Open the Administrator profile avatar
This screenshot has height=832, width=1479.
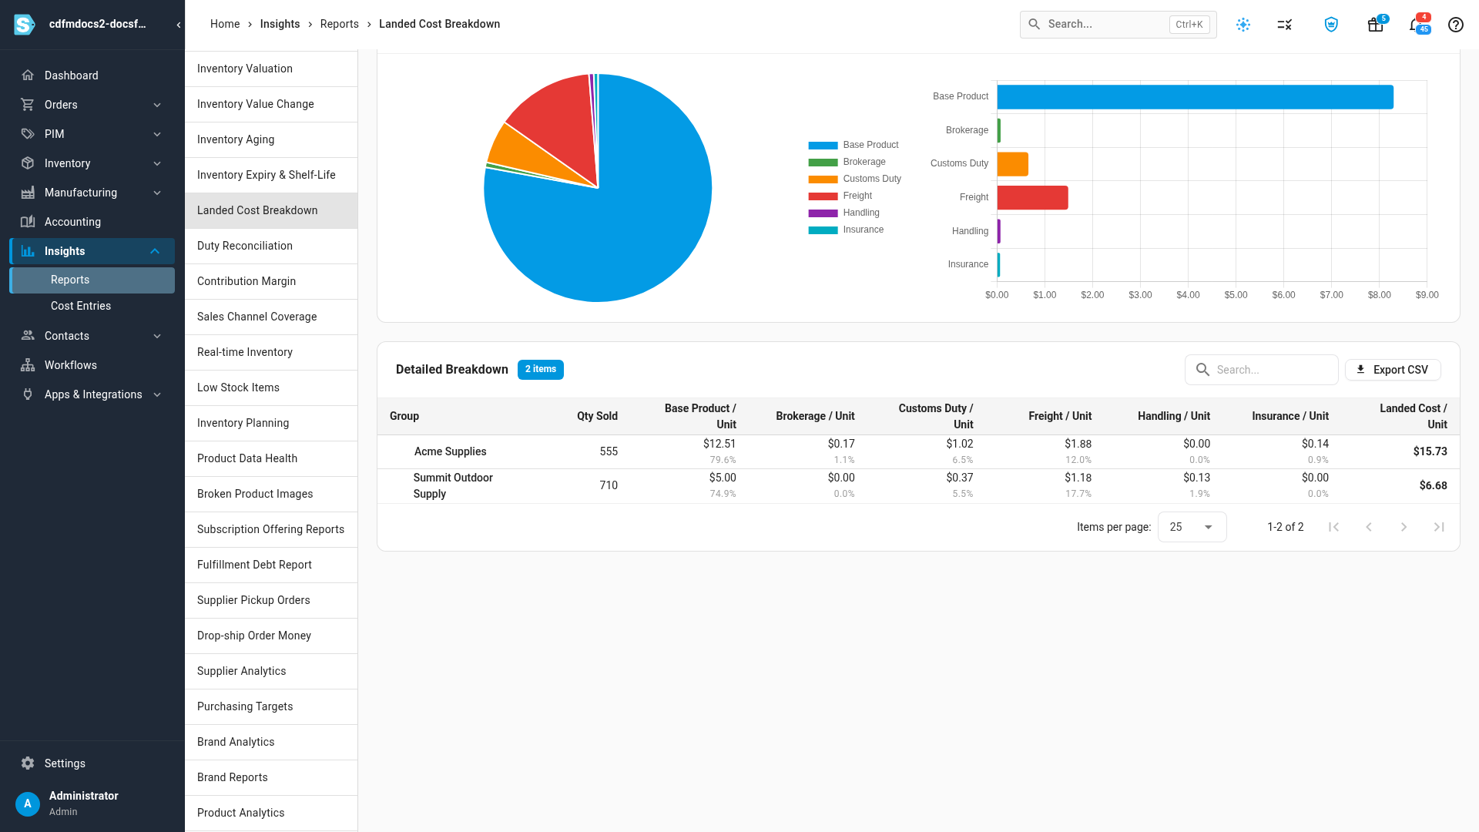[x=28, y=803]
